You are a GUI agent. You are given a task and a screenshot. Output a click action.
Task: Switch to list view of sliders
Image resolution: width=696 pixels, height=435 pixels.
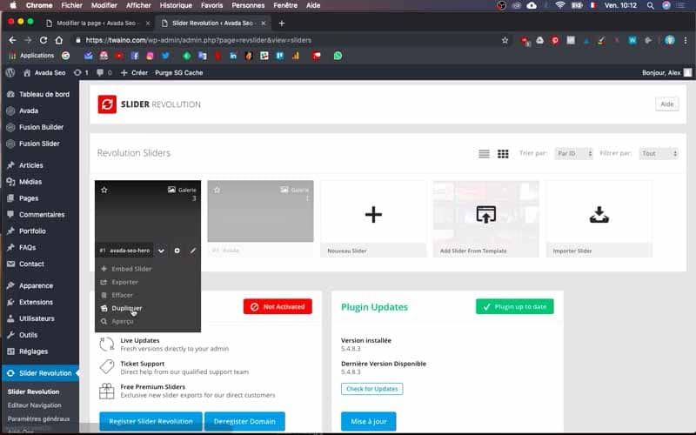tap(484, 154)
